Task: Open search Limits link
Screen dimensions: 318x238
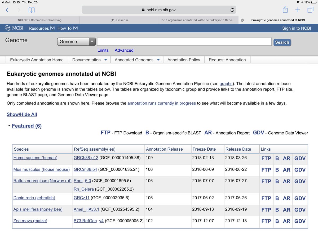Action: click(103, 50)
